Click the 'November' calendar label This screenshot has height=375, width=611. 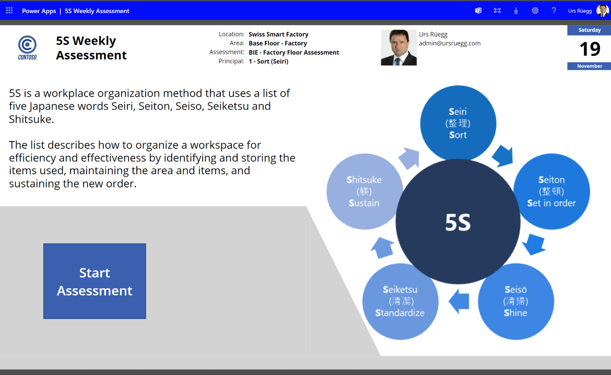coord(589,66)
